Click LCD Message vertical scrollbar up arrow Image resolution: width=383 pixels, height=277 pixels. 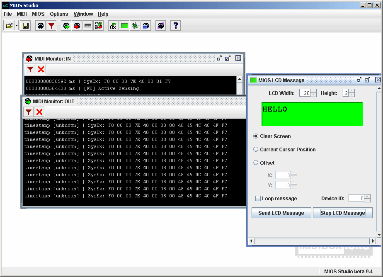click(379, 88)
